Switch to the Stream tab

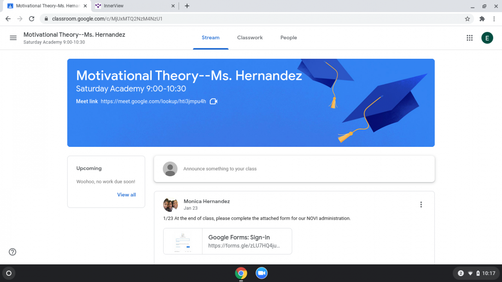point(211,38)
